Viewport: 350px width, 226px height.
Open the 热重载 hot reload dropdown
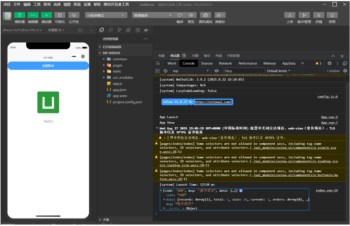[56, 30]
